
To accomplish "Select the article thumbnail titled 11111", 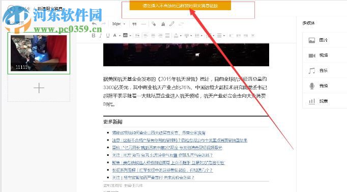I will coord(39,53).
